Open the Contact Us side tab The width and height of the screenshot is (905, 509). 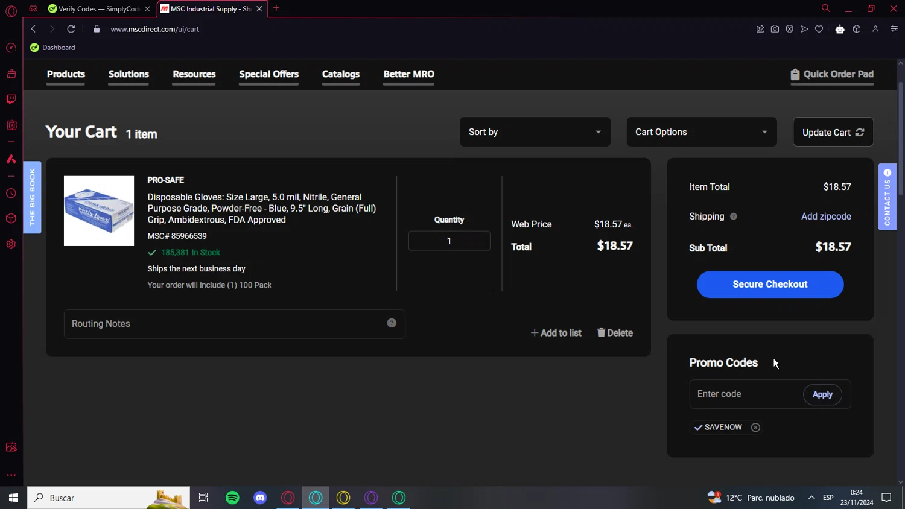click(887, 197)
